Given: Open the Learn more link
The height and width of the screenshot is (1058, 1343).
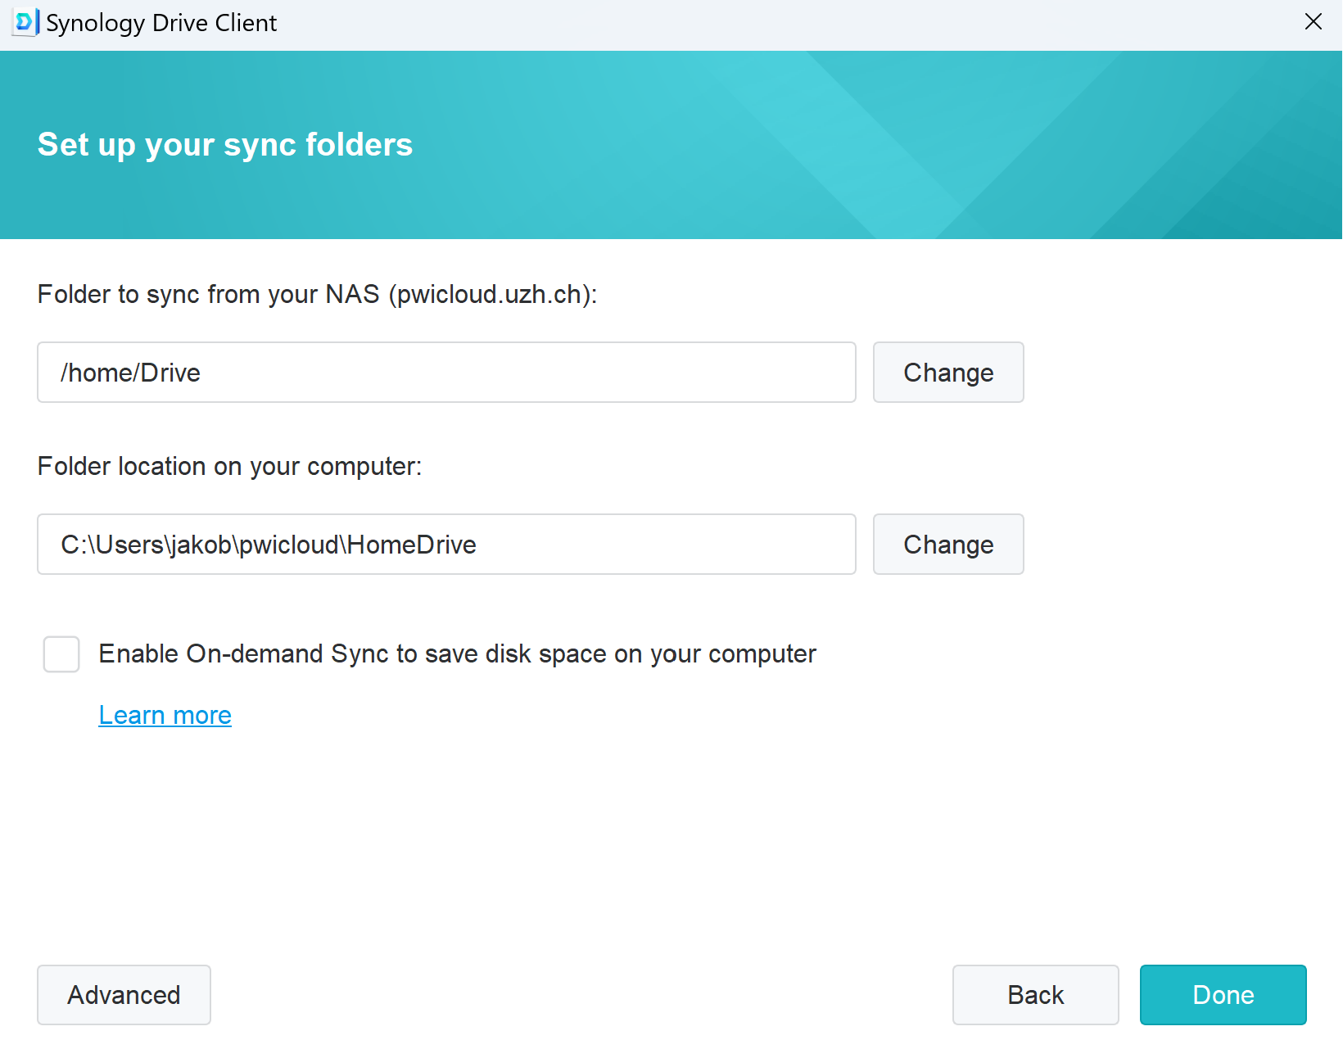Looking at the screenshot, I should click(165, 715).
